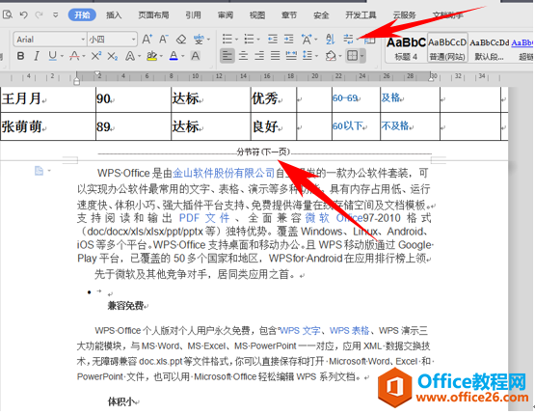This screenshot has height=414, width=535.
Task: Open the numbered list dropdown arrow
Action: 258,40
